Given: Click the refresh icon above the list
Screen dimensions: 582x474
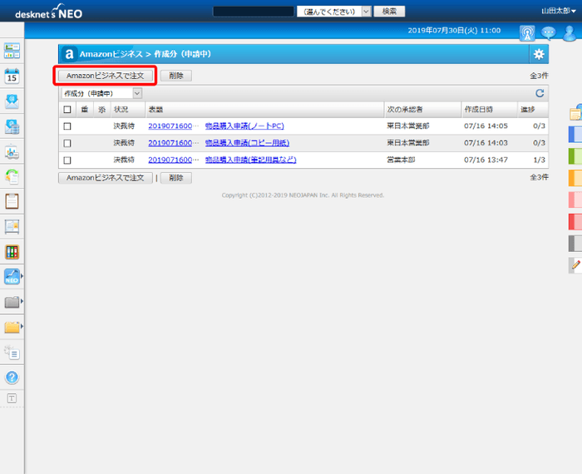Looking at the screenshot, I should [540, 93].
